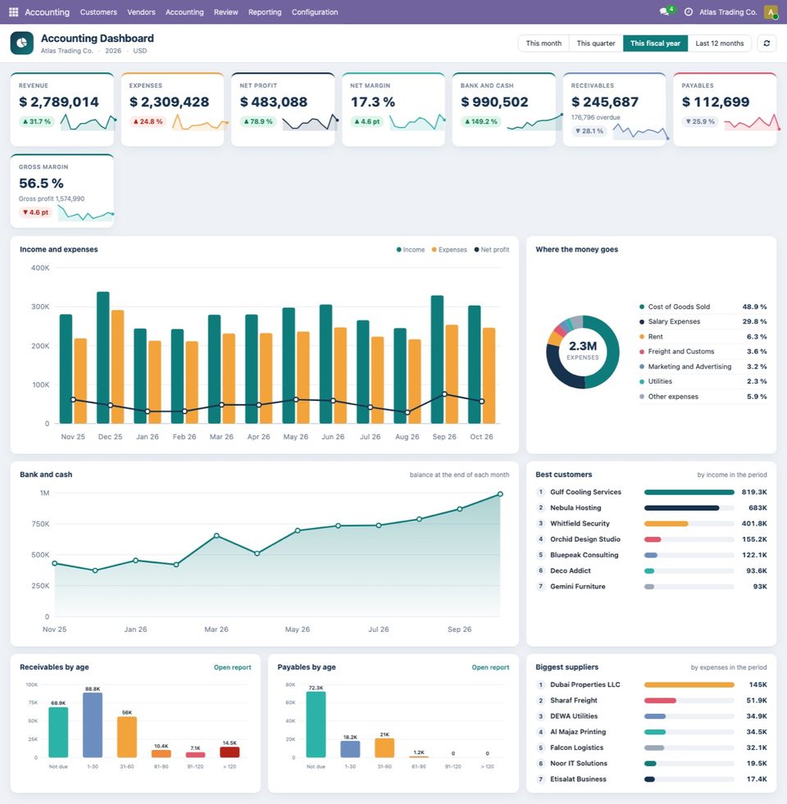787x804 pixels.
Task: Open the Expenses KPI card
Action: click(172, 110)
